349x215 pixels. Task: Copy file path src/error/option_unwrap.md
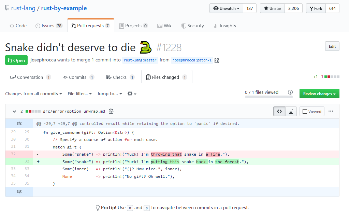[x=111, y=111]
